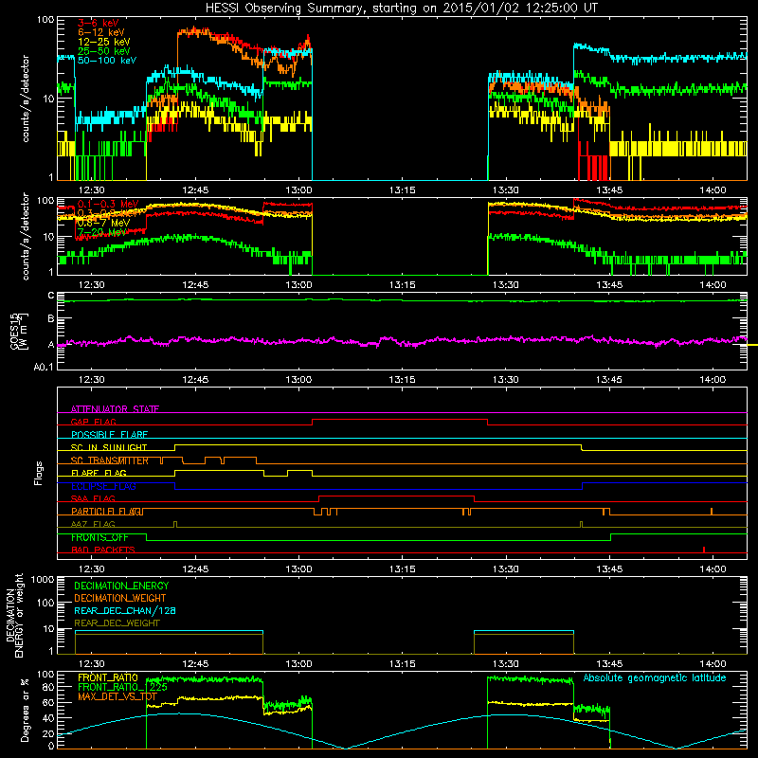Select the BAD_PACKETS flag label
The height and width of the screenshot is (758, 758).
(x=103, y=550)
